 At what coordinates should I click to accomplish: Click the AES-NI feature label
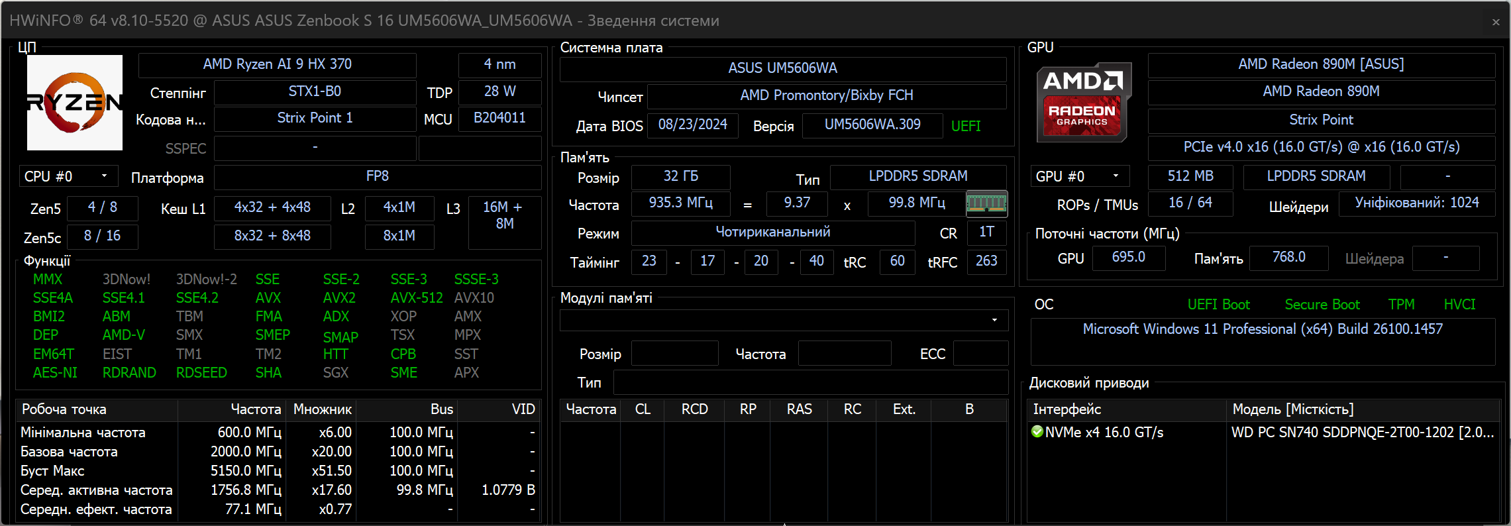click(55, 373)
